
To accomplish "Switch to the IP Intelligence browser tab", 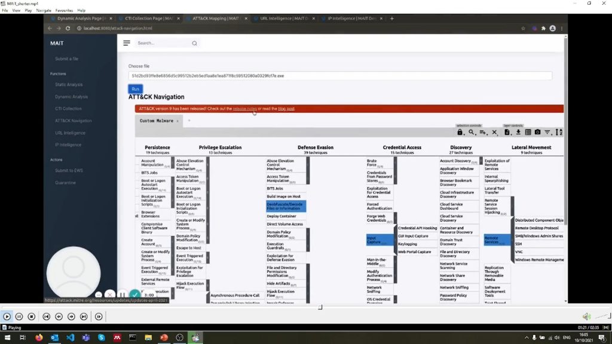I will [x=351, y=19].
